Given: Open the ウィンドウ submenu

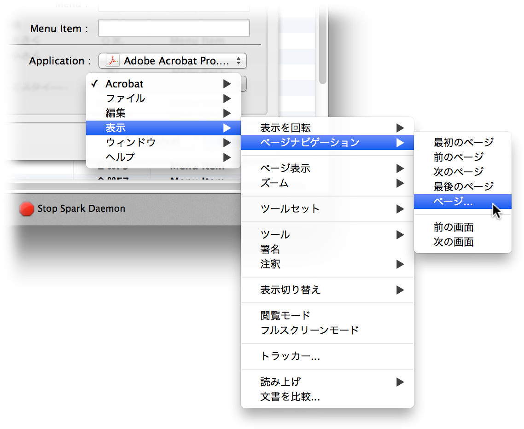Looking at the screenshot, I should [x=163, y=142].
